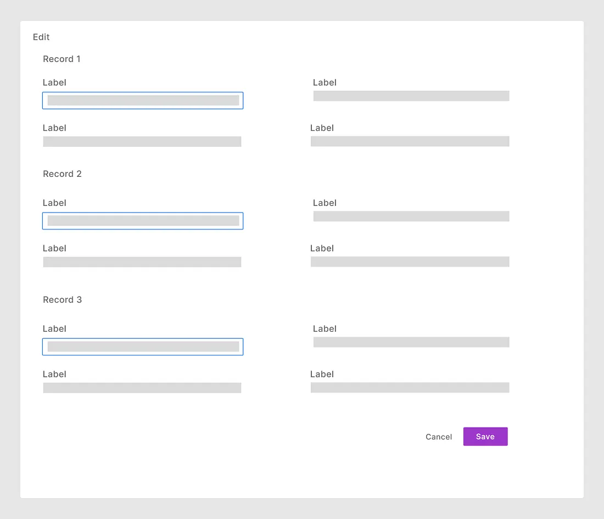Click the Record 2 section heading

62,174
